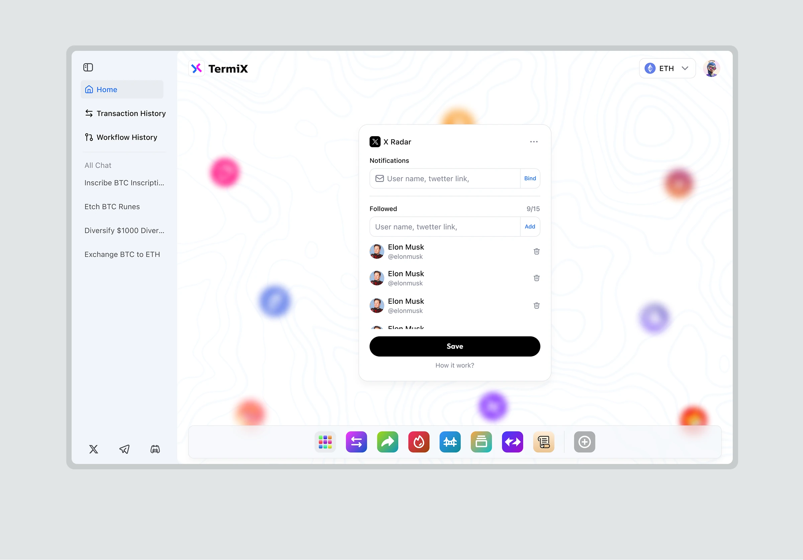Expand the ETH network dropdown
Image resolution: width=803 pixels, height=560 pixels.
667,68
